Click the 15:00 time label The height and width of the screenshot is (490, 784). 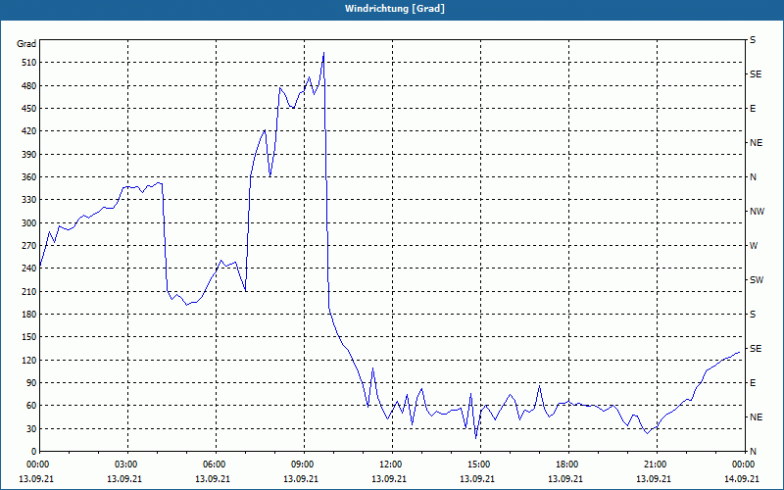coord(479,465)
